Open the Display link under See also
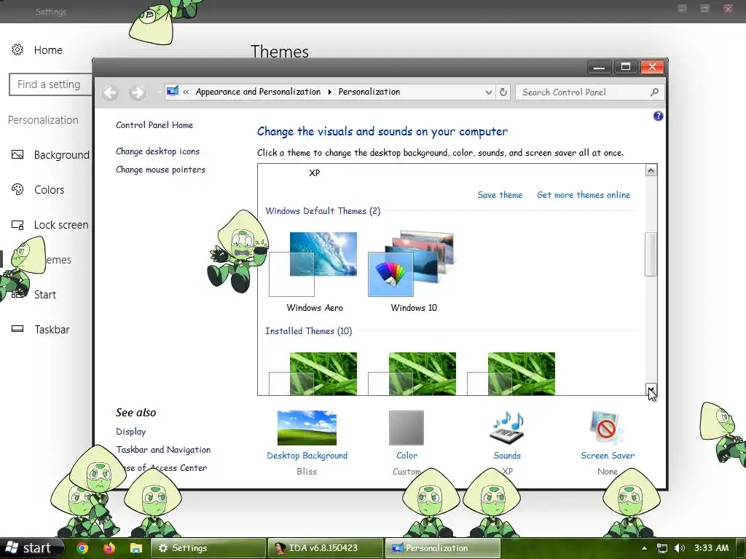Viewport: 746px width, 559px height. tap(131, 432)
